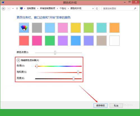Screen dimensions: 140x116
Task: Choose the green color swatch in second row
Action: point(50,41)
